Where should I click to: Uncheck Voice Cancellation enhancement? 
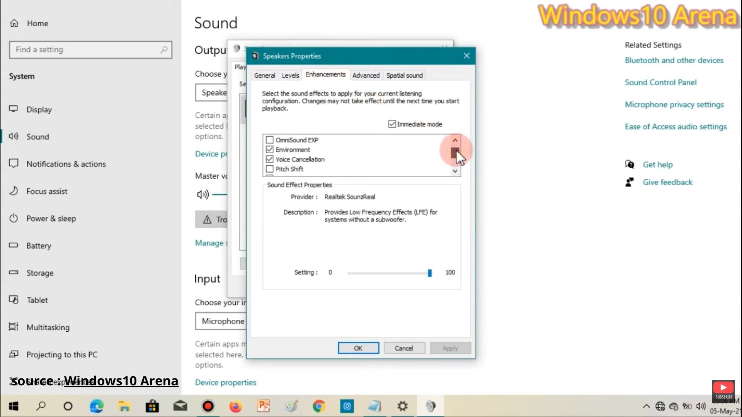pos(270,159)
